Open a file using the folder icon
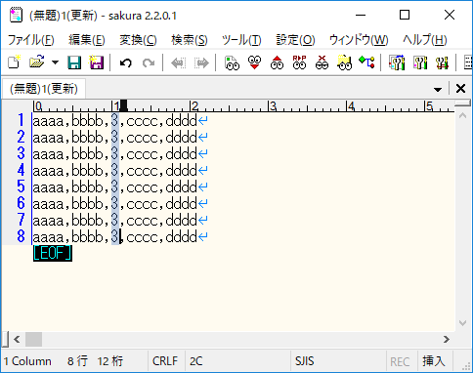The height and width of the screenshot is (373, 473). (36, 62)
